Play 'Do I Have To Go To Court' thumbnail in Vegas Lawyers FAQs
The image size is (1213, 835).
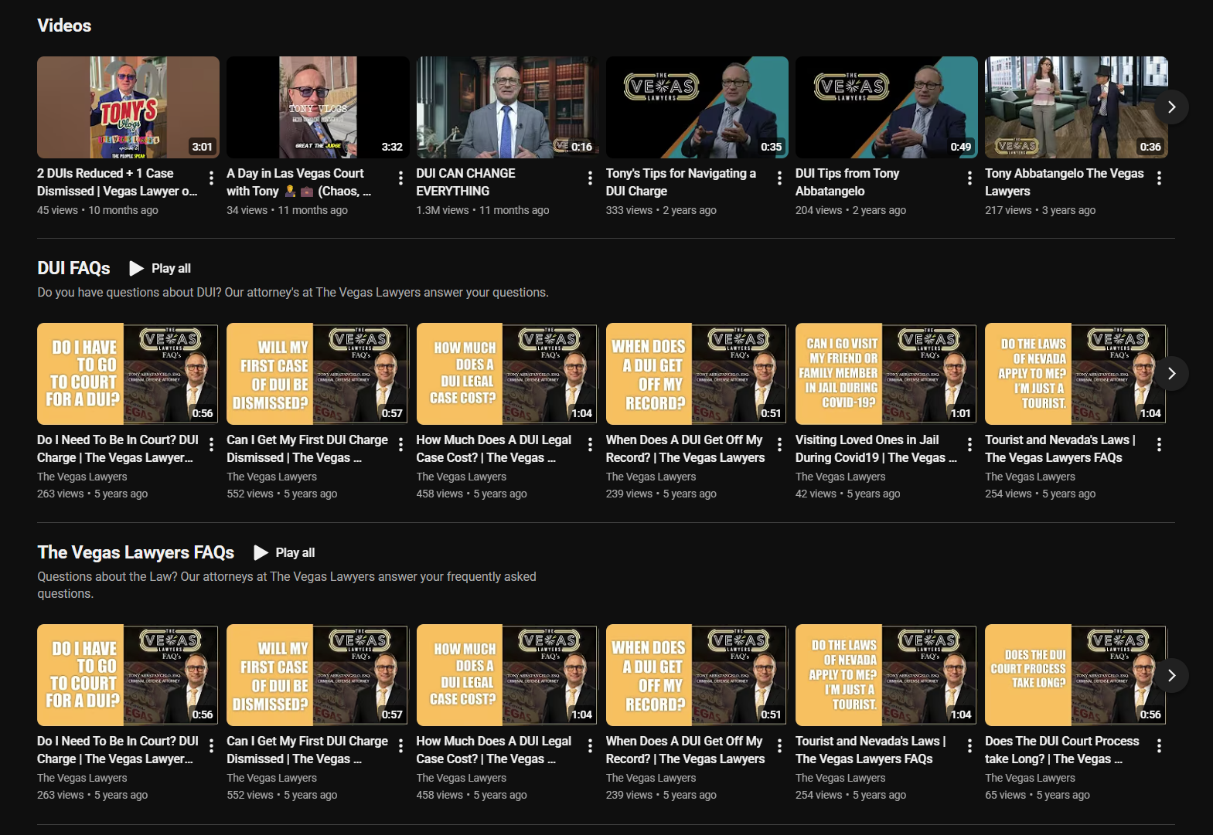coord(128,675)
